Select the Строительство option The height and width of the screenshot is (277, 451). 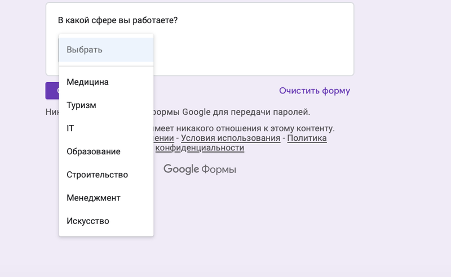106,175
